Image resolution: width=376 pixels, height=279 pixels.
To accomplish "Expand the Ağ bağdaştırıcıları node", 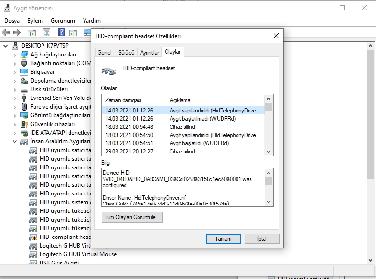I will click(x=15, y=55).
